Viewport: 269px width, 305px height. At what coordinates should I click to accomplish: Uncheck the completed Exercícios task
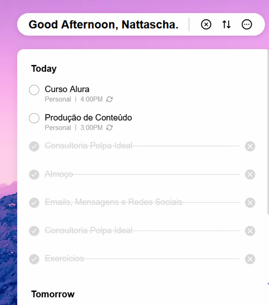34,259
